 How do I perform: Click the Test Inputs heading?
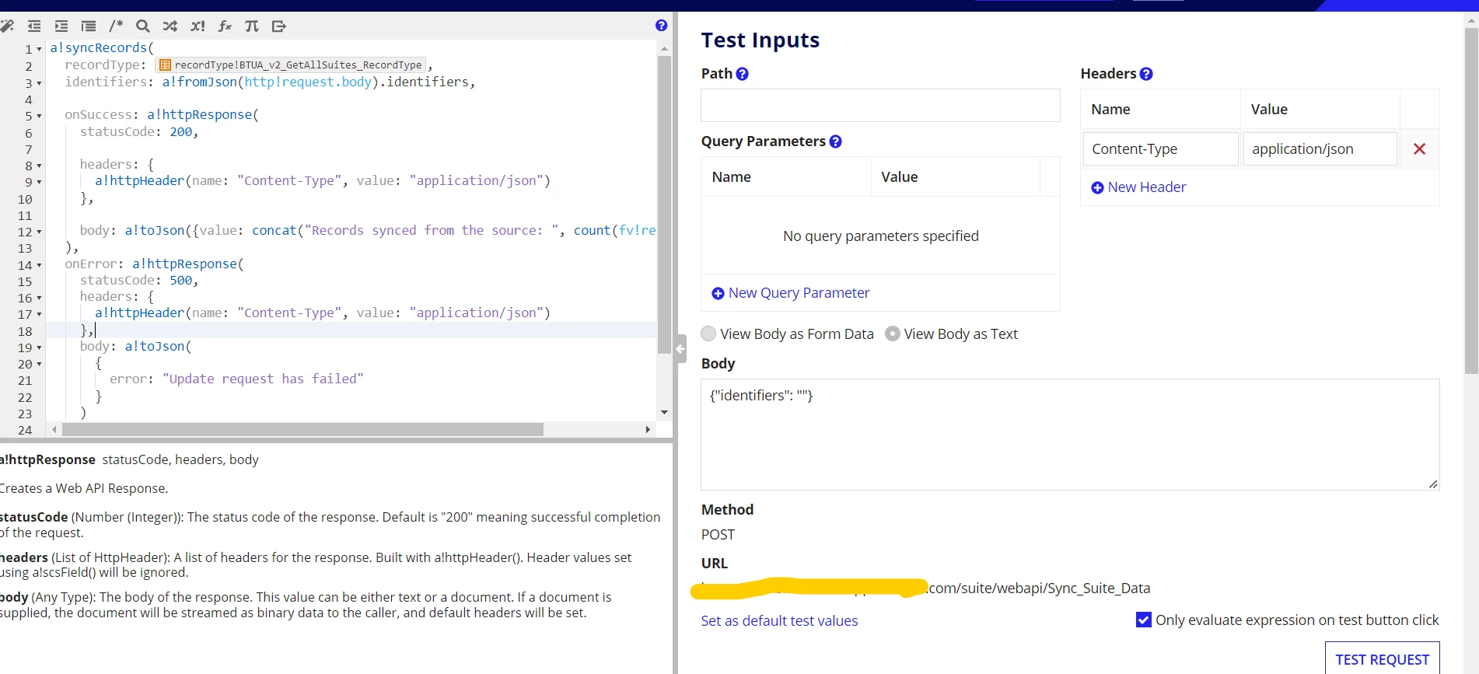pyautogui.click(x=760, y=40)
